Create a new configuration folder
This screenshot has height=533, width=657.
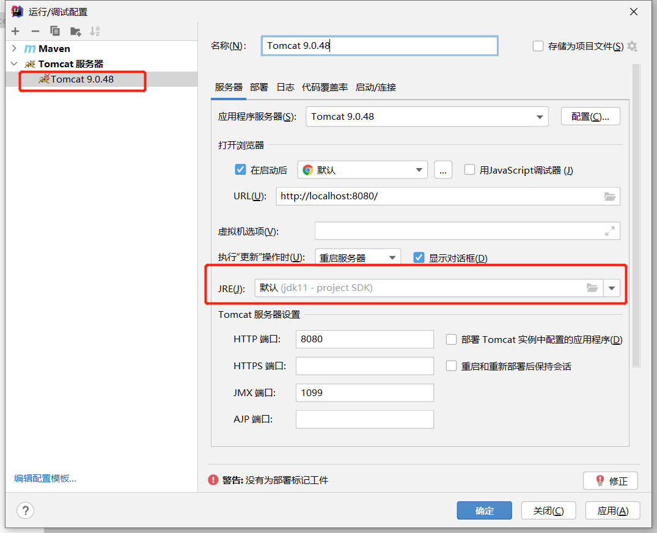[x=75, y=31]
